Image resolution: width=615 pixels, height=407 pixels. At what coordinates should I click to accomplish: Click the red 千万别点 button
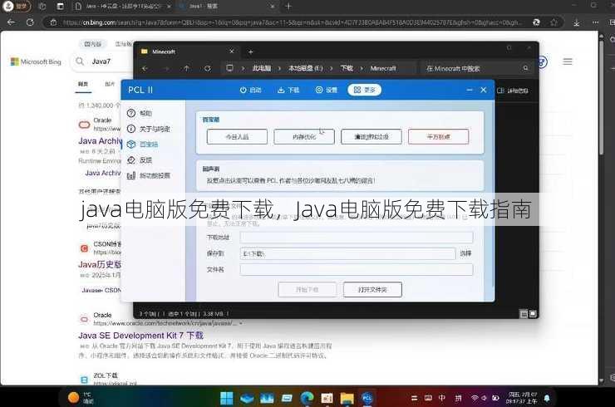pyautogui.click(x=438, y=136)
